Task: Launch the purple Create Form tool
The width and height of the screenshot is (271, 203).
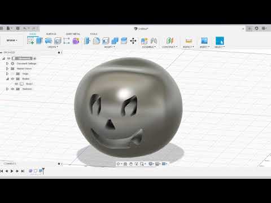Action: click(x=76, y=41)
